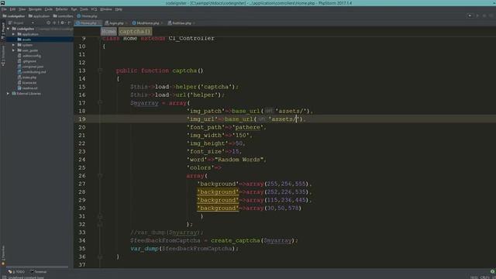This screenshot has height=279, width=496.
Task: Open the Project tool window stripe button
Action: click(3, 31)
